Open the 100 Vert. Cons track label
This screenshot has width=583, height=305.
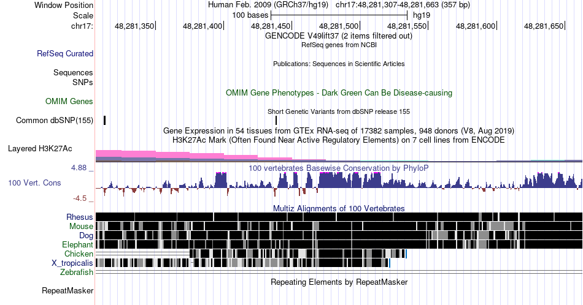pos(34,183)
